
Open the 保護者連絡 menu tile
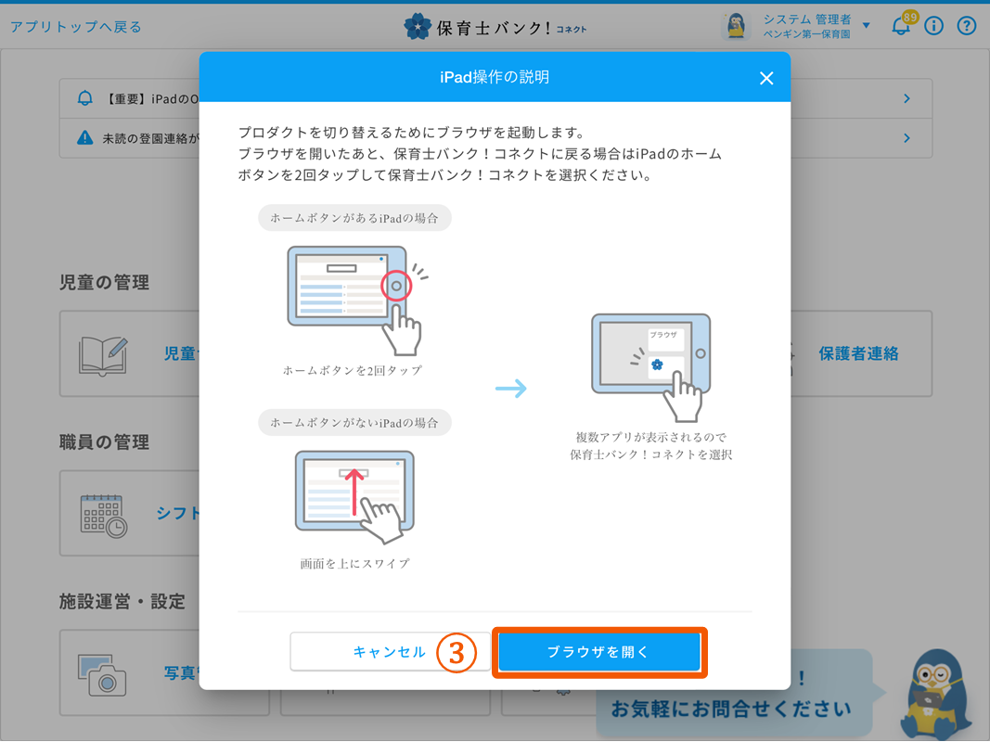[858, 353]
